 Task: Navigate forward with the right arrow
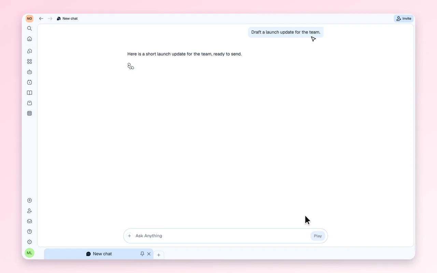coord(50,19)
